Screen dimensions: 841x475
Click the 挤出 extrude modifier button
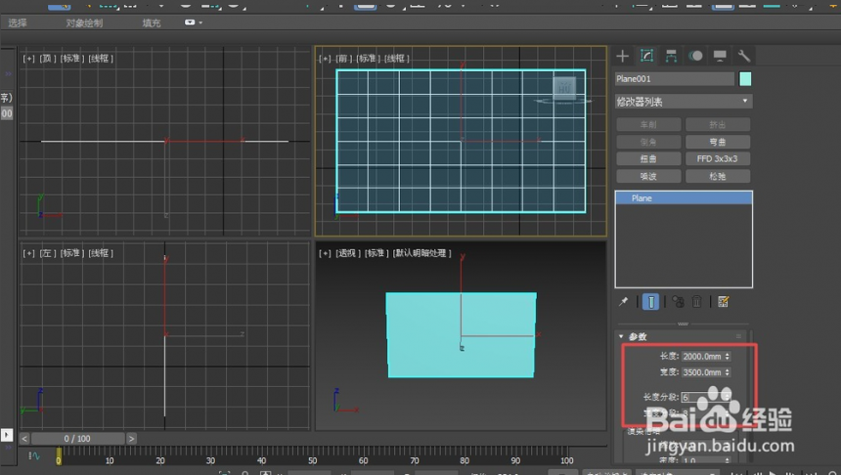coord(718,124)
